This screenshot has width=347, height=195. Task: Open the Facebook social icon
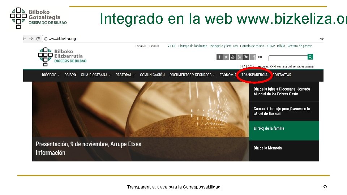[219, 57]
